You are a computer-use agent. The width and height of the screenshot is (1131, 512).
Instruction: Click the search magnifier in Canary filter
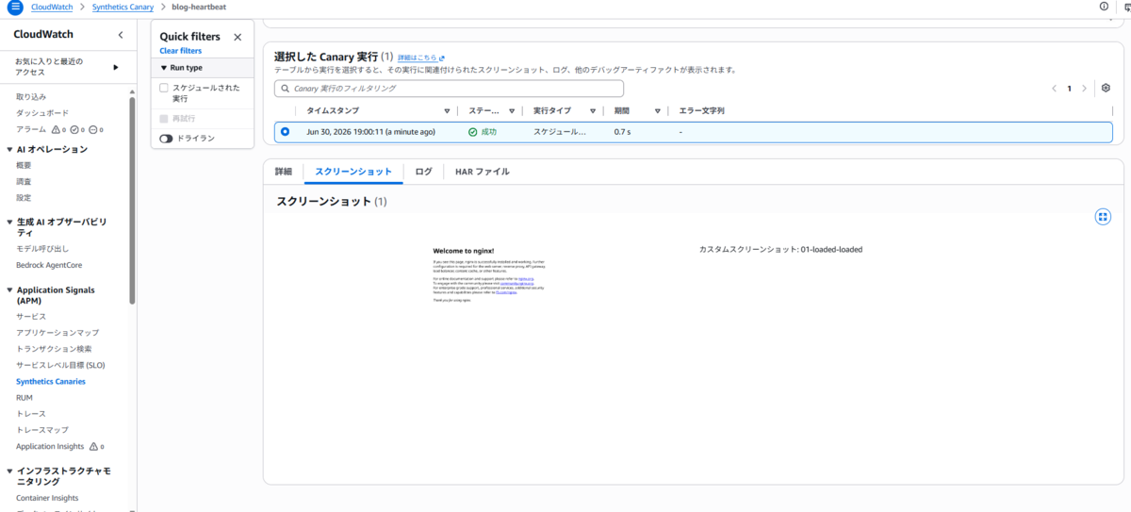point(284,89)
